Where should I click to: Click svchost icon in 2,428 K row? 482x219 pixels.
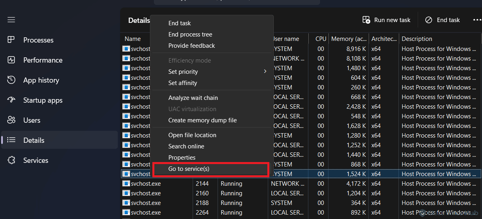pos(126,106)
